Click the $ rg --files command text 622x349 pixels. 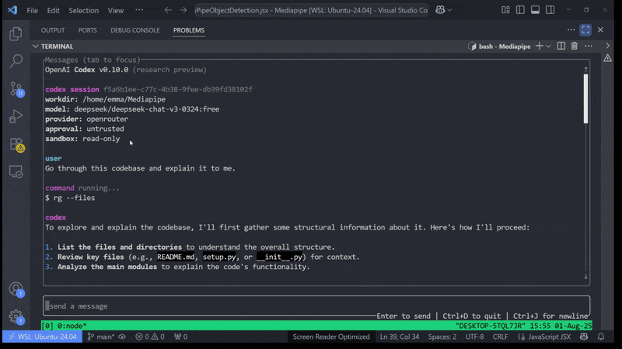pos(70,198)
